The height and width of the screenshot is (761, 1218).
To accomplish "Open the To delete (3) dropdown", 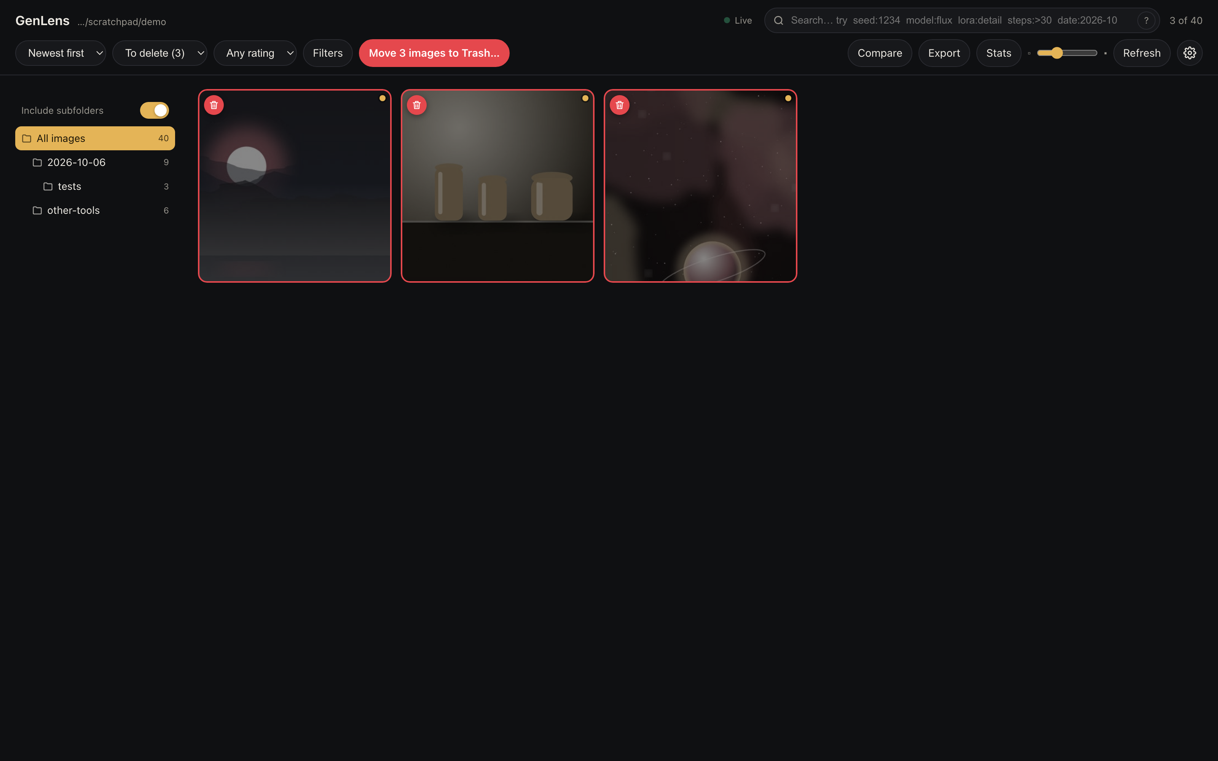I will pos(159,53).
